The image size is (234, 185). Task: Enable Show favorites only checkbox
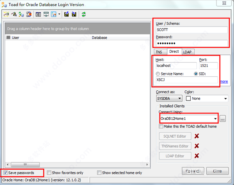click(x=48, y=172)
